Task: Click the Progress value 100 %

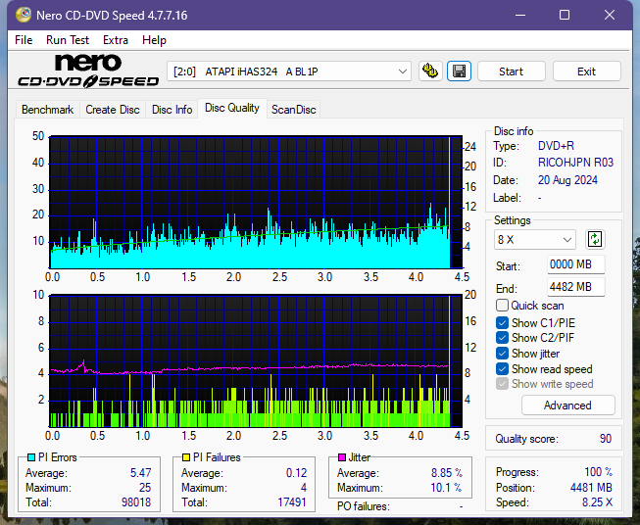Action: [599, 472]
